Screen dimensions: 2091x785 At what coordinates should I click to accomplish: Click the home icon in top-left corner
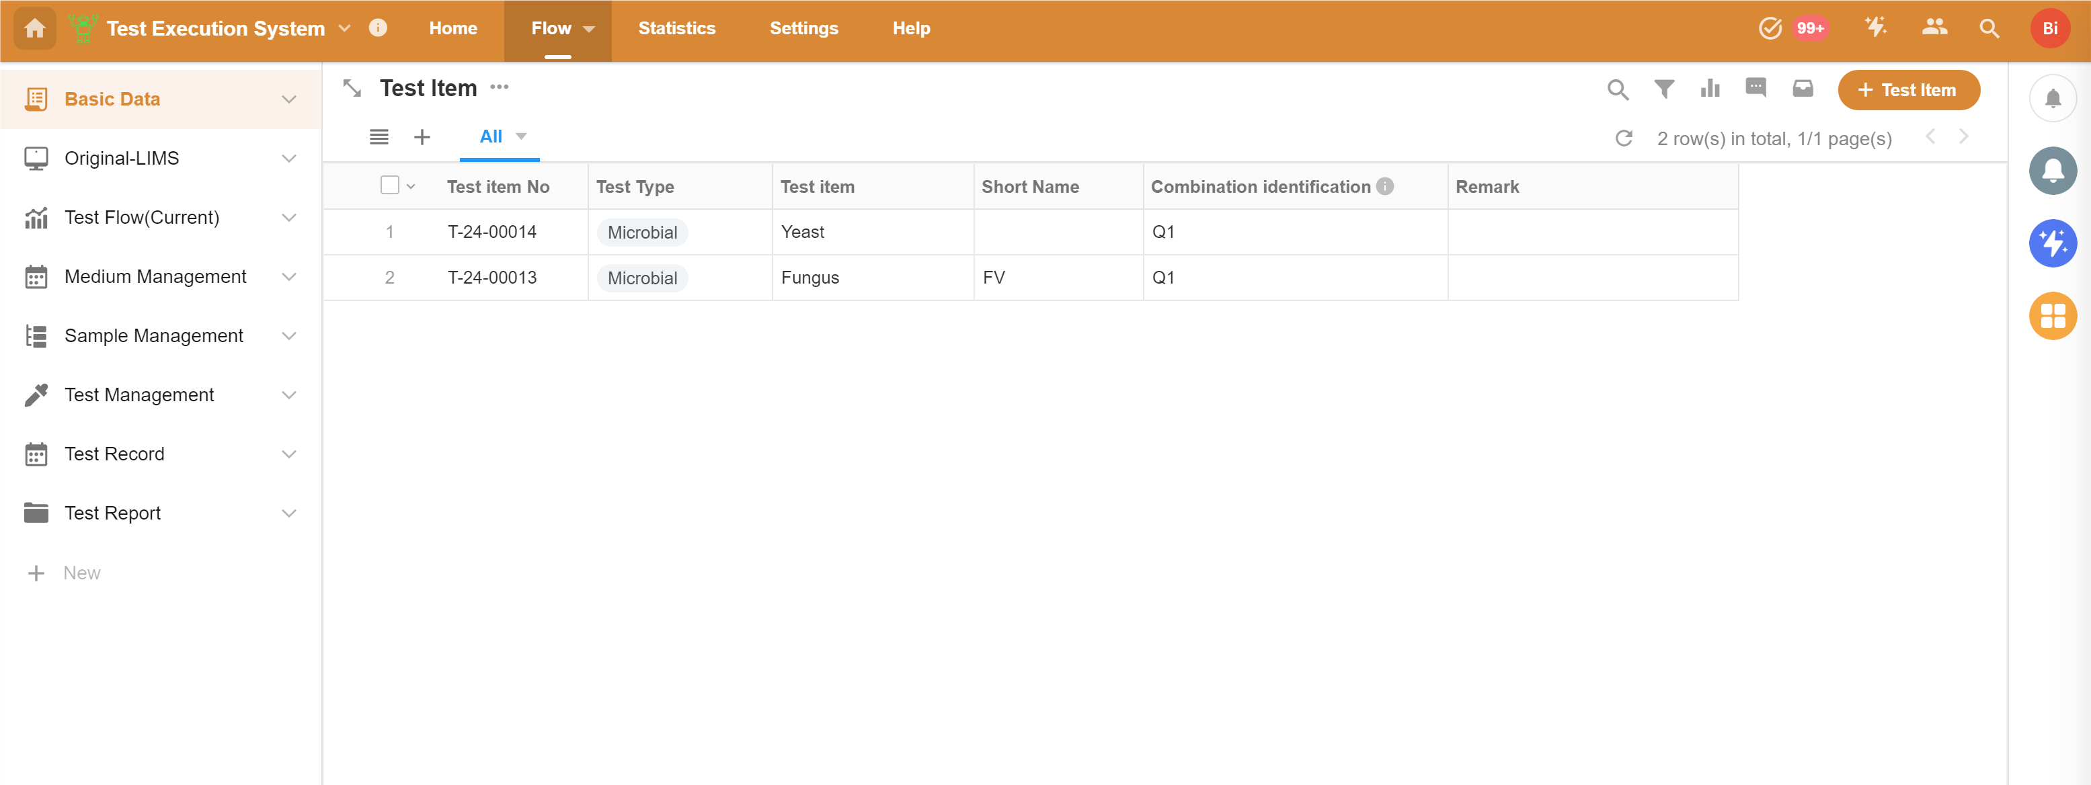35,28
